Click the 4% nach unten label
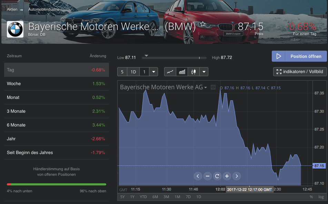The image size is (328, 204). [19, 191]
